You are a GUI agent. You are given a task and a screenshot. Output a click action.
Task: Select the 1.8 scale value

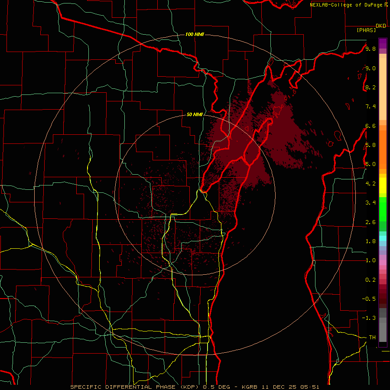point(370,241)
